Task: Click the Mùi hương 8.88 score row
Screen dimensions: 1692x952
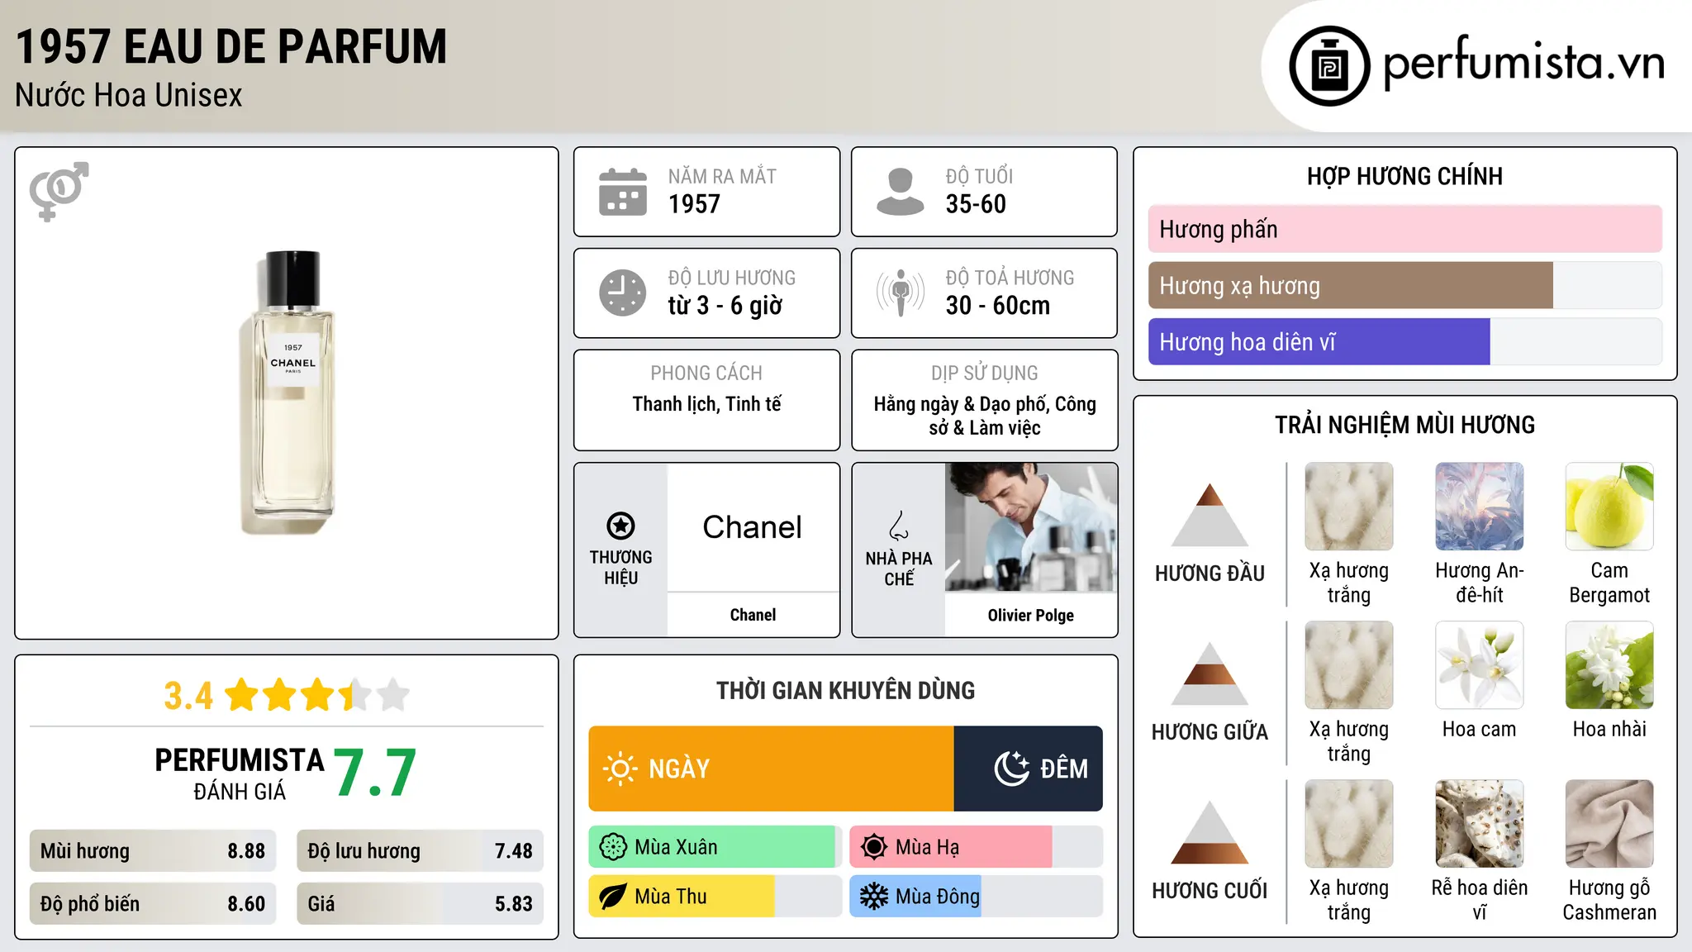Action: pos(153,851)
